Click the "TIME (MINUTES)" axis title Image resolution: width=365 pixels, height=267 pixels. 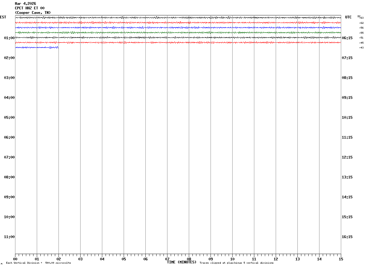click(x=182, y=262)
